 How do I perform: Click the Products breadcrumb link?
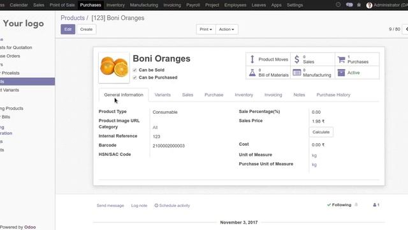pos(73,18)
